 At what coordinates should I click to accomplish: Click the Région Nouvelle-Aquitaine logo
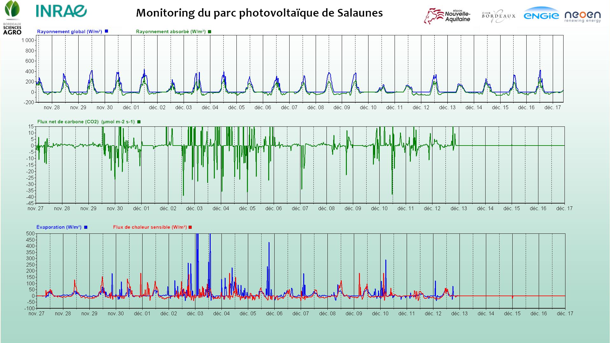(x=447, y=16)
